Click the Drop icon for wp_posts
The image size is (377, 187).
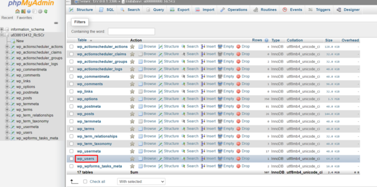tap(238, 114)
